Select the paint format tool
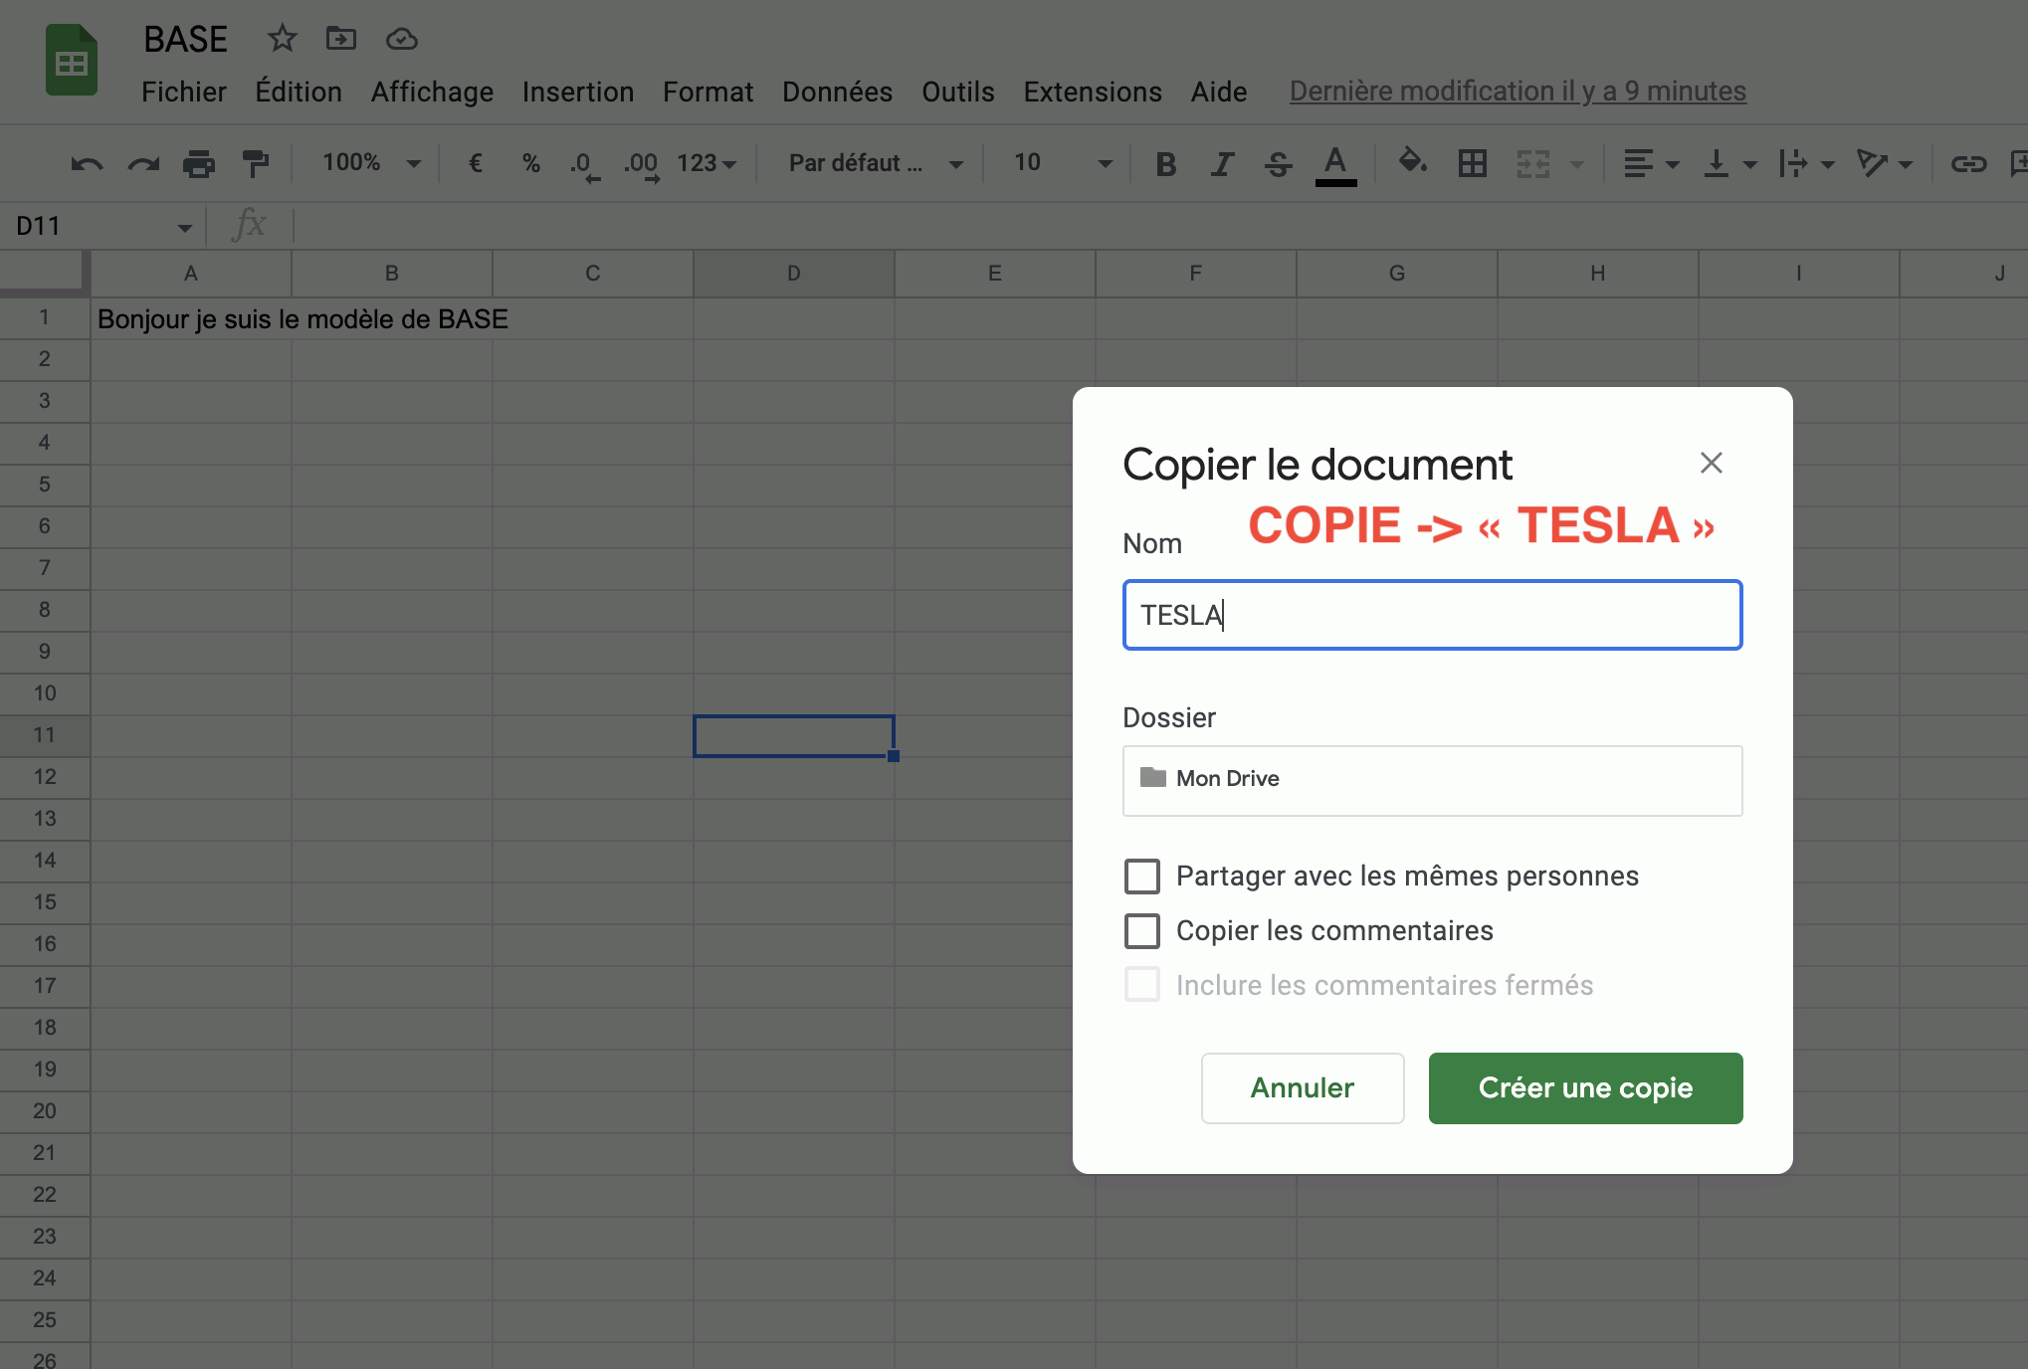The width and height of the screenshot is (2028, 1369). click(x=256, y=163)
